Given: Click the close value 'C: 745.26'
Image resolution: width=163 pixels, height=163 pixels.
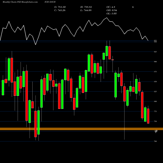Looking at the screenshot, I should pos(60,10).
